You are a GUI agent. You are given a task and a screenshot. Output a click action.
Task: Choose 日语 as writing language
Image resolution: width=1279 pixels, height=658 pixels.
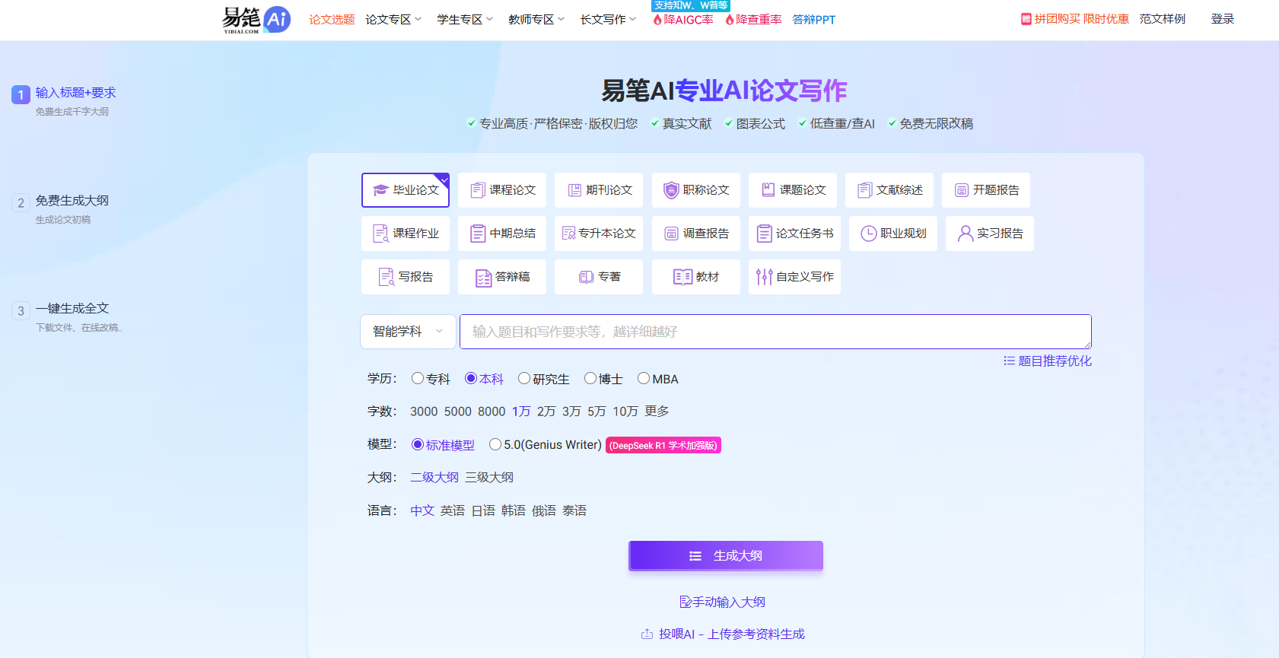pyautogui.click(x=483, y=510)
